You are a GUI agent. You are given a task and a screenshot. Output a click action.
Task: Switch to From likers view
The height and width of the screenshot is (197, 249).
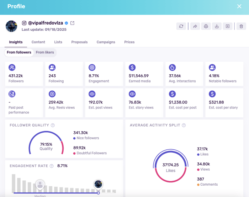coord(45,52)
